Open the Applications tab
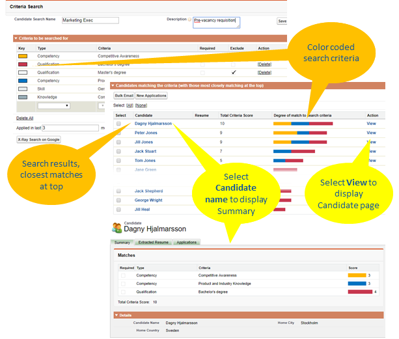Screen dimensions: 399x339 (187, 242)
